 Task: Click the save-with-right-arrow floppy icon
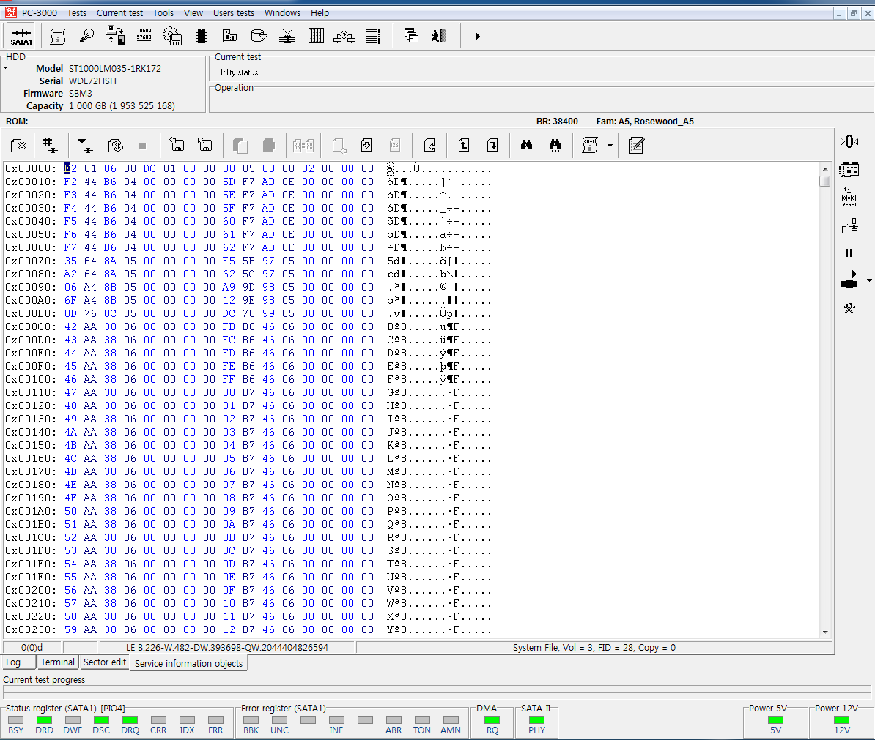coord(205,146)
